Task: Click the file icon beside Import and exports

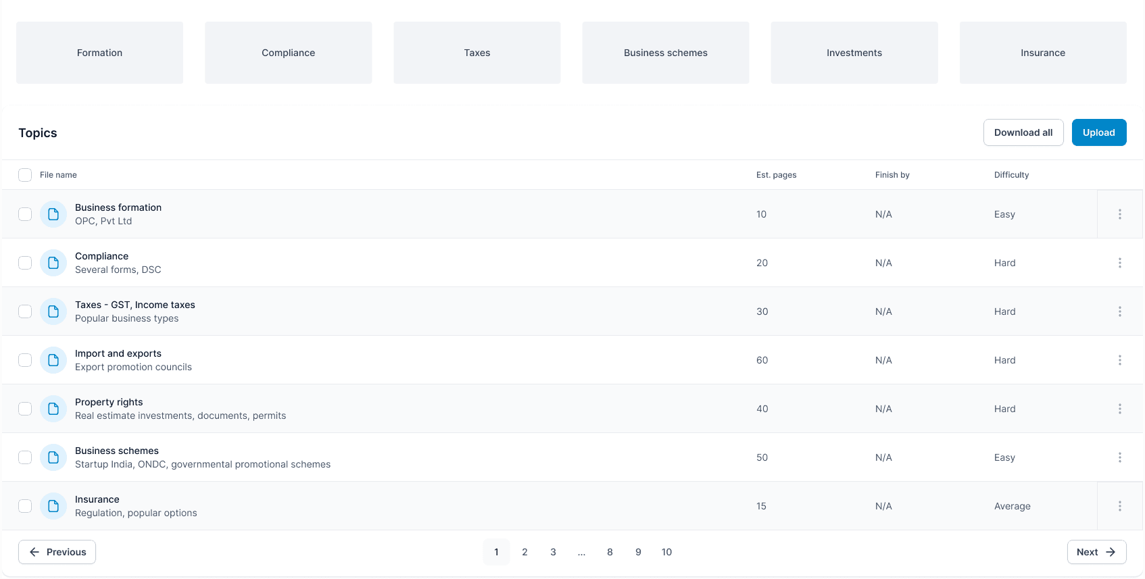Action: [x=53, y=360]
